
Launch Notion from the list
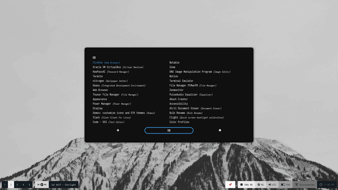(174, 76)
